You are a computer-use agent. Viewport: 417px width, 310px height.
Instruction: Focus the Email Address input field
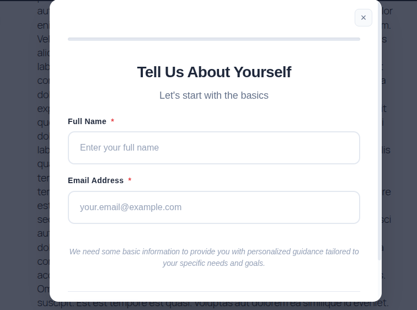point(214,207)
